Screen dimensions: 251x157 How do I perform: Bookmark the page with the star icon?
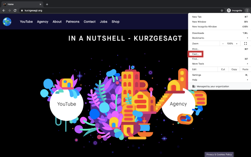click(x=222, y=10)
